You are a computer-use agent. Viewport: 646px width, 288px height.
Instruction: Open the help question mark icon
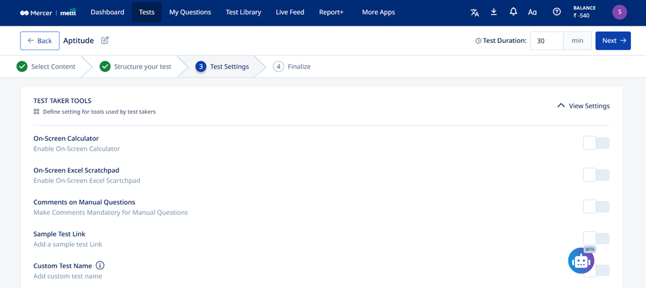(556, 12)
